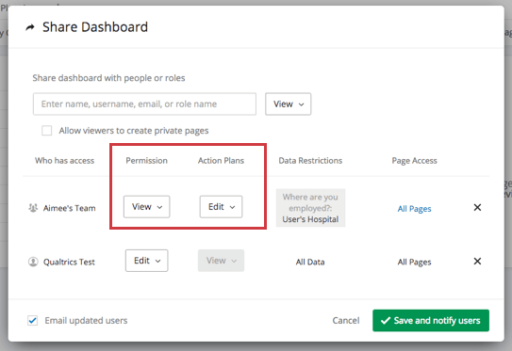Click the user icon next to Qualtrics Test
Screen dimensions: 512x351
pos(33,262)
